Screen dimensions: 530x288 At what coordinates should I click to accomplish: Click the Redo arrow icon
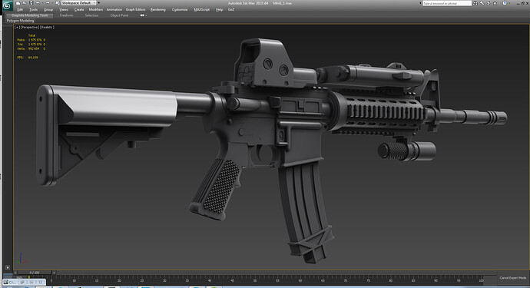pos(48,3)
